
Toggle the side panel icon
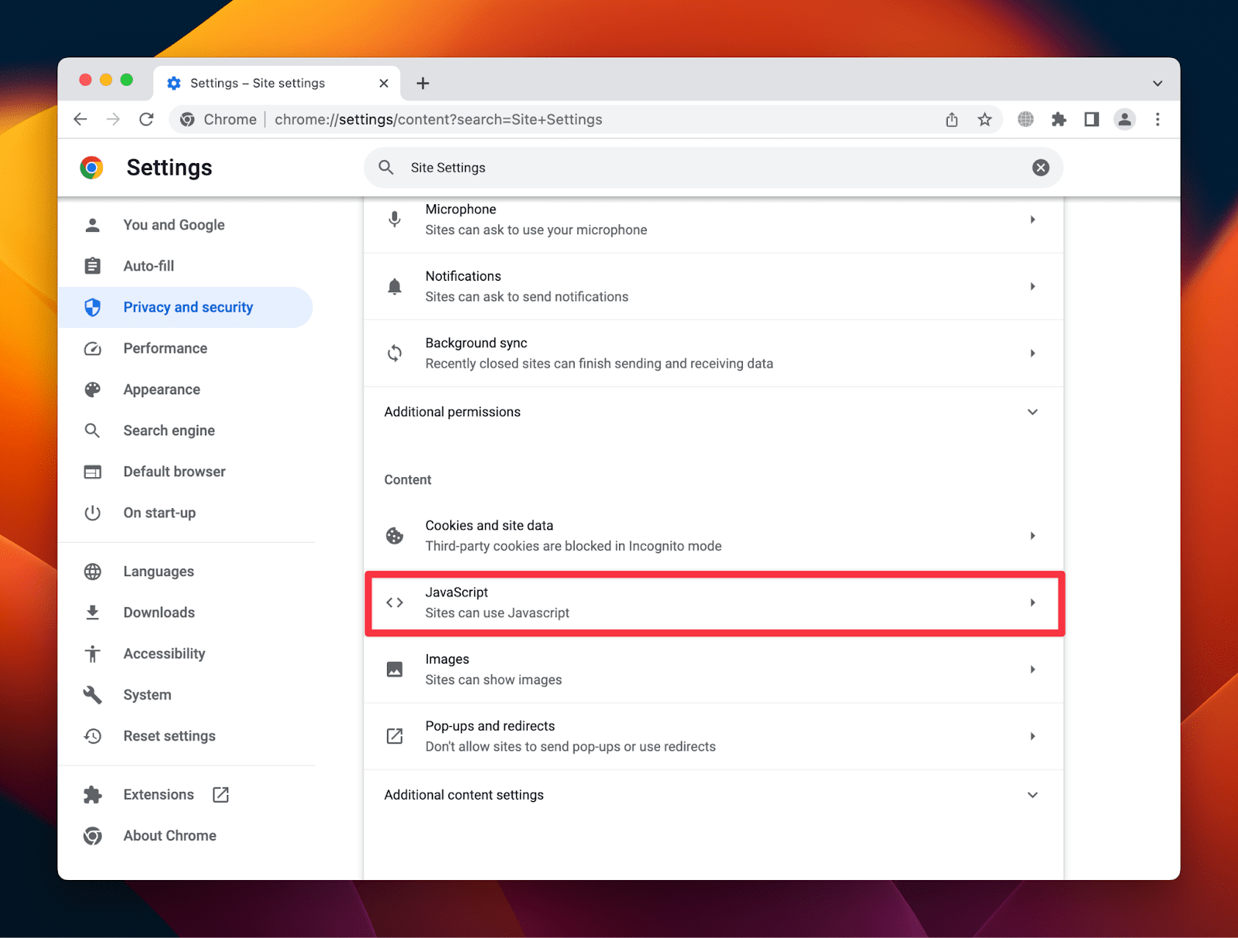tap(1092, 119)
